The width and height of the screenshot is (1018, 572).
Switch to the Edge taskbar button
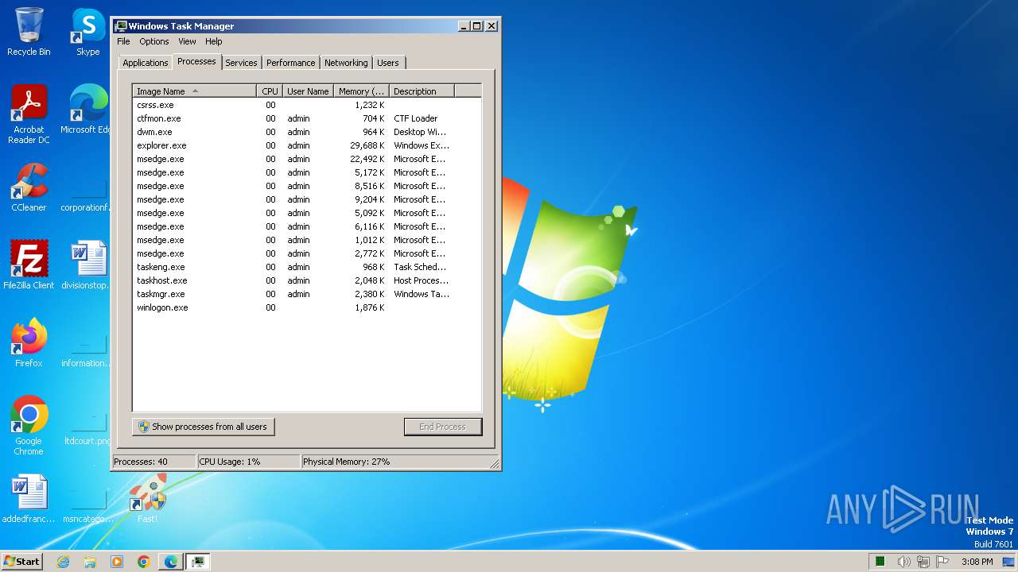click(171, 562)
